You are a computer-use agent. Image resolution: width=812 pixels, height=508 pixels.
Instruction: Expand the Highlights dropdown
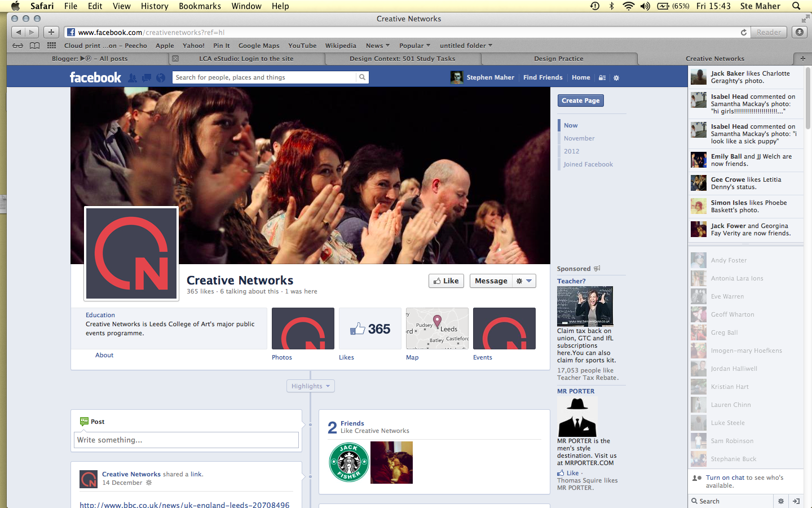311,386
